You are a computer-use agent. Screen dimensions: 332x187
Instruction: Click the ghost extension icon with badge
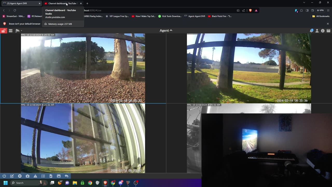pos(296,10)
